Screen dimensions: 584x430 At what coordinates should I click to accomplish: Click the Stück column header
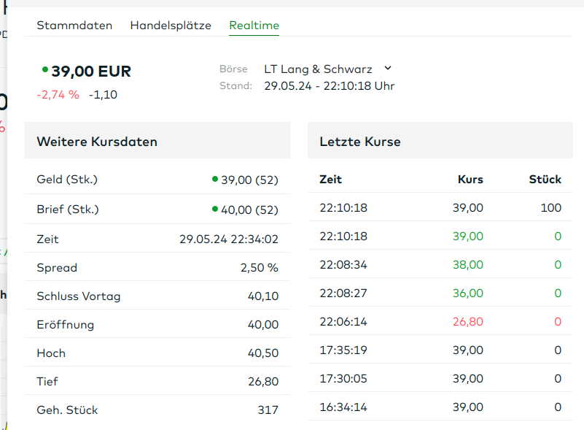(x=545, y=180)
